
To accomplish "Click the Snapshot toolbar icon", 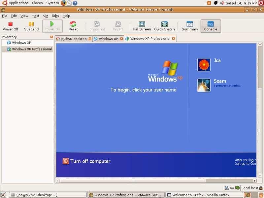I will point(97,24).
